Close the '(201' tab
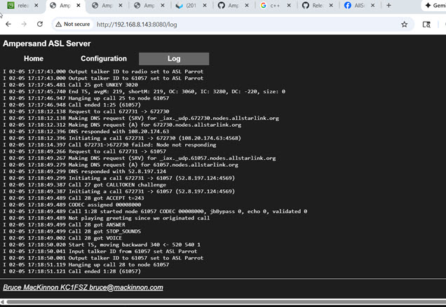The width and height of the screenshot is (446, 307). pyautogui.click(x=205, y=6)
